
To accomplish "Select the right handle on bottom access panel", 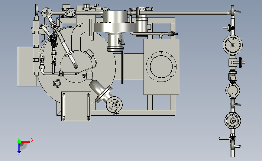I will [x=89, y=107].
